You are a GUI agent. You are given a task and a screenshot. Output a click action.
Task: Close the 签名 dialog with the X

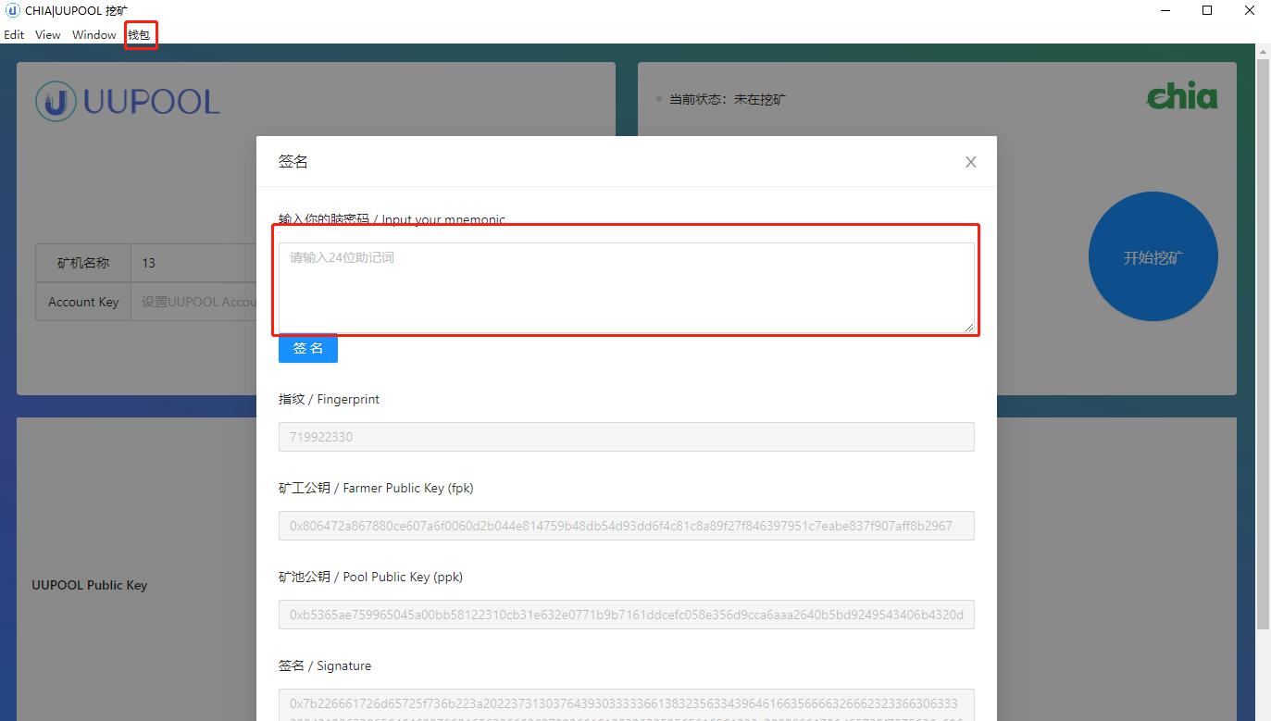point(970,162)
